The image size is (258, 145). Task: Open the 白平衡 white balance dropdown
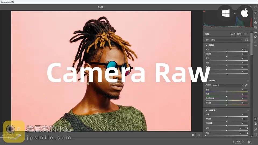(x=227, y=85)
